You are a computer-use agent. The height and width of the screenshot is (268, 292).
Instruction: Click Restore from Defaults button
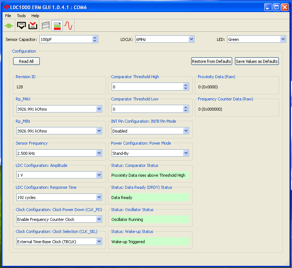pyautogui.click(x=211, y=61)
